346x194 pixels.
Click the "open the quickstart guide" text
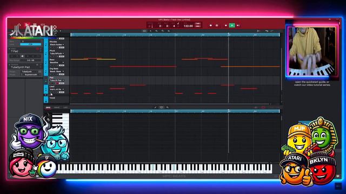click(x=312, y=82)
